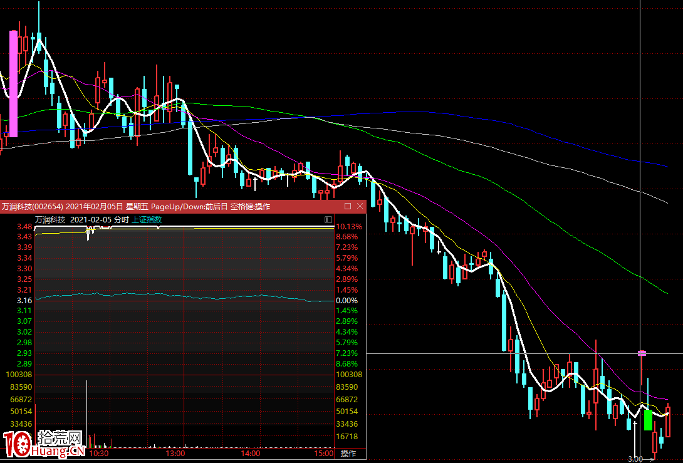
Task: Select the last red candlestick at right edge
Action: click(x=668, y=421)
